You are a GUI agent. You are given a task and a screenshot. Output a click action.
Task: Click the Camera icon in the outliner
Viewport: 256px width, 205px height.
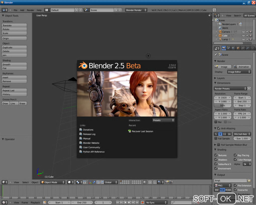click(x=220, y=32)
